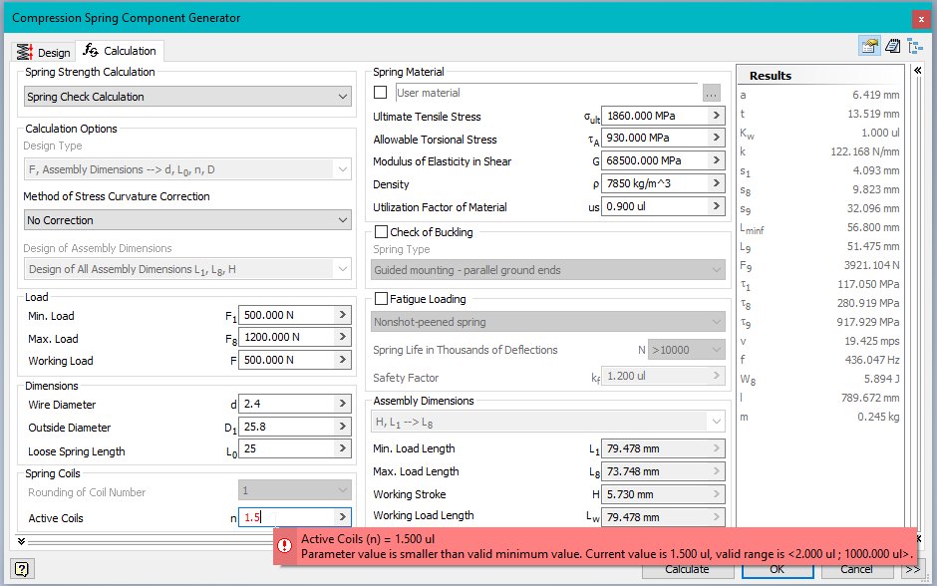Collapse the Results panel with double chevron

click(x=918, y=70)
